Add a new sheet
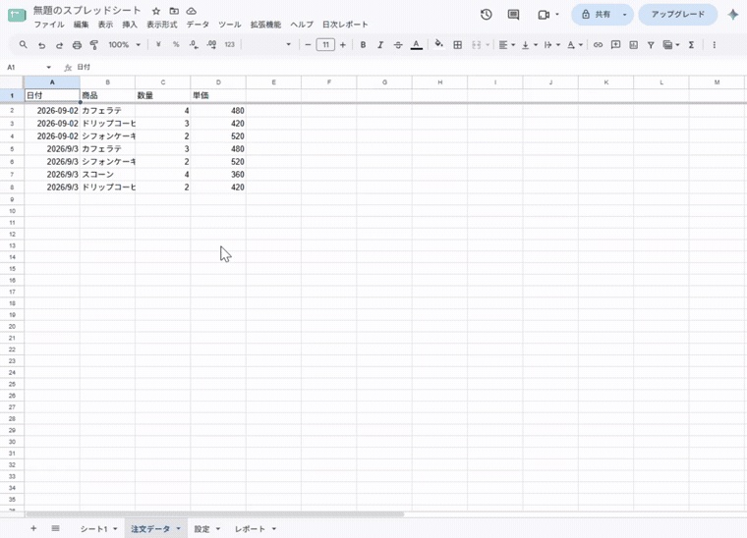Image resolution: width=747 pixels, height=538 pixels. 33,528
